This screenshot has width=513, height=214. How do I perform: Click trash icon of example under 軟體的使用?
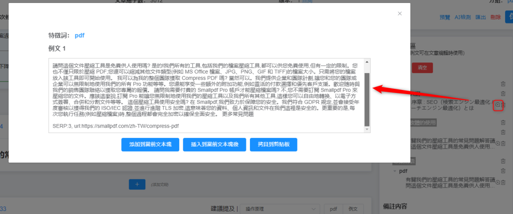point(503,143)
